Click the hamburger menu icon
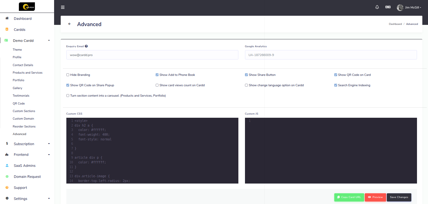This screenshot has width=428, height=204. pos(63,7)
